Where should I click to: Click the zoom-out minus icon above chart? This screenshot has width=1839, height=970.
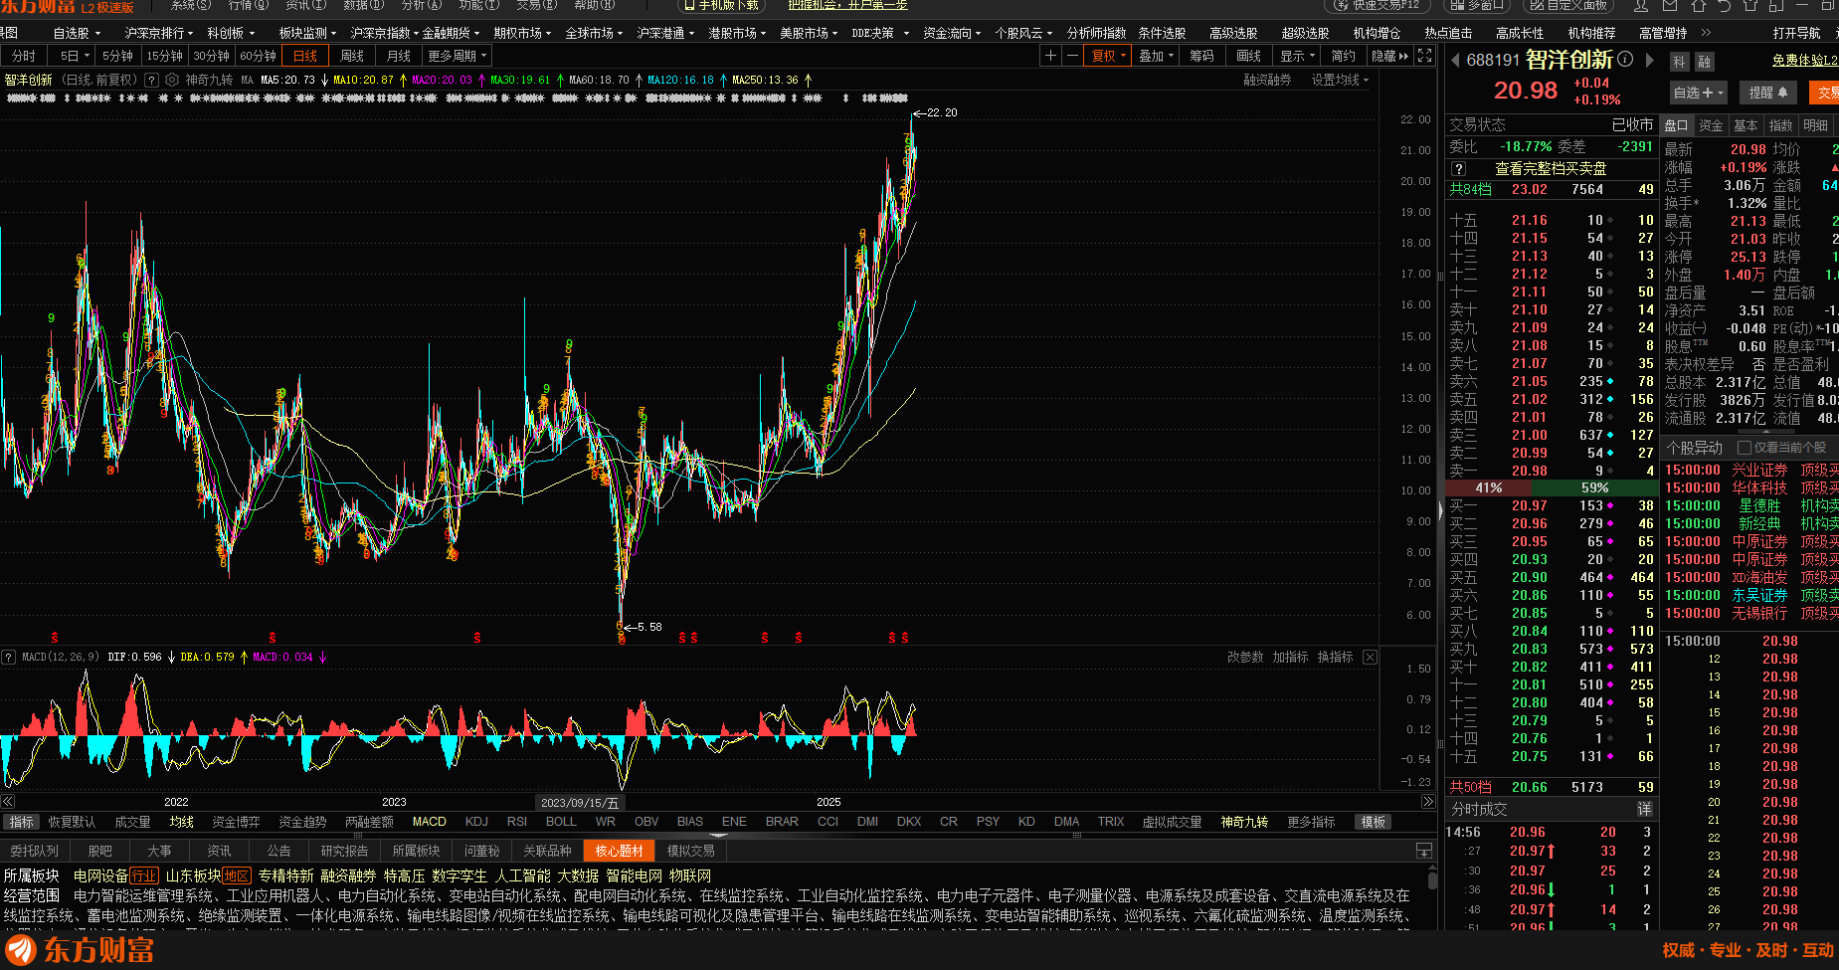(x=1072, y=56)
